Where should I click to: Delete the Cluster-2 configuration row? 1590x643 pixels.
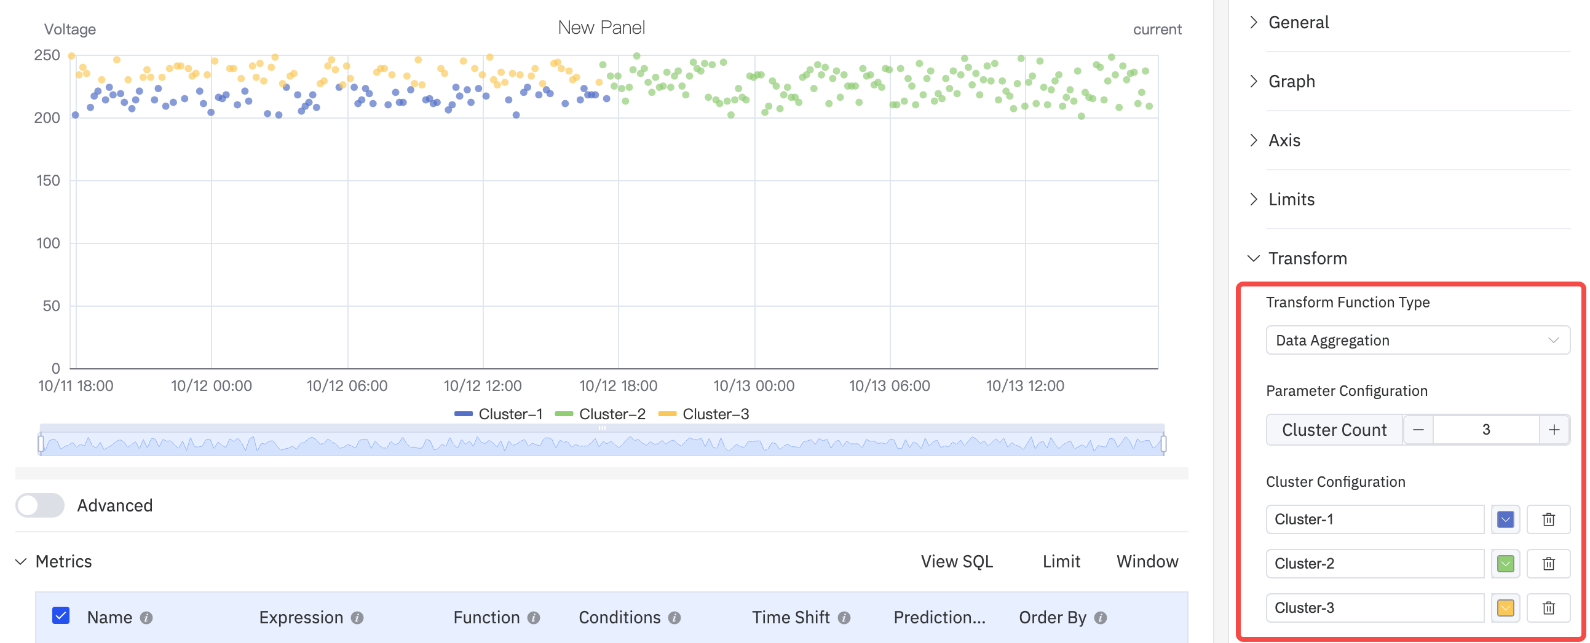(x=1548, y=564)
